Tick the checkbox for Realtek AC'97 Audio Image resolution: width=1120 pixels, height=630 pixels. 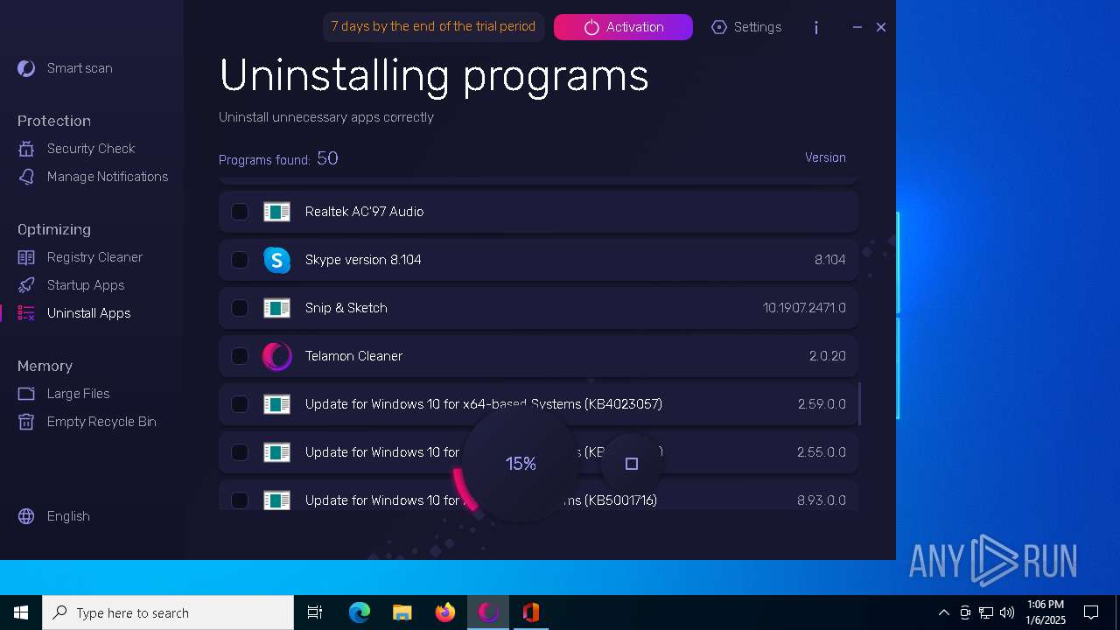click(x=240, y=212)
